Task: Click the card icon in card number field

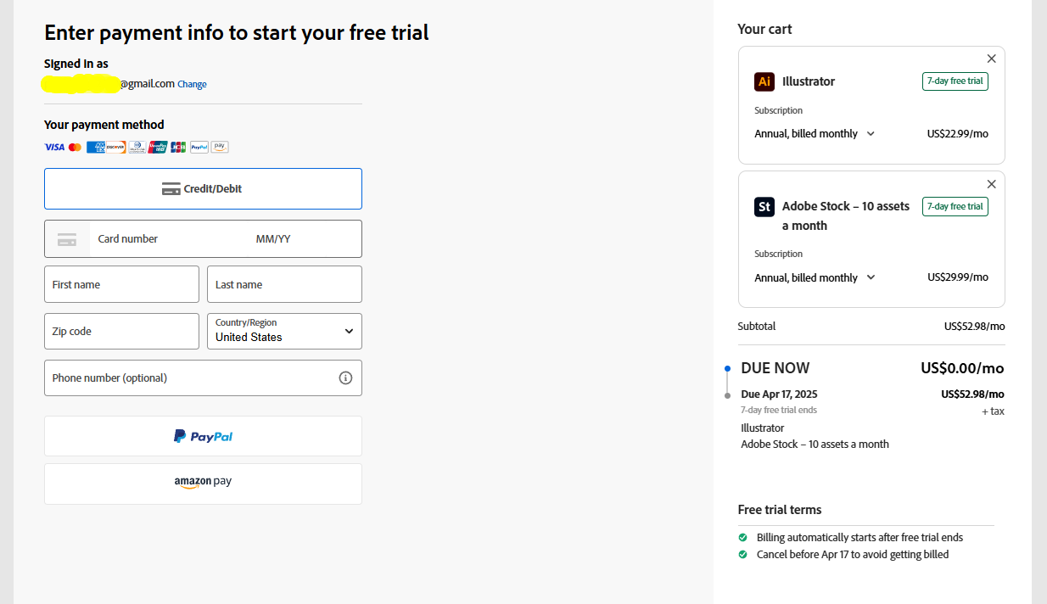Action: pyautogui.click(x=67, y=239)
